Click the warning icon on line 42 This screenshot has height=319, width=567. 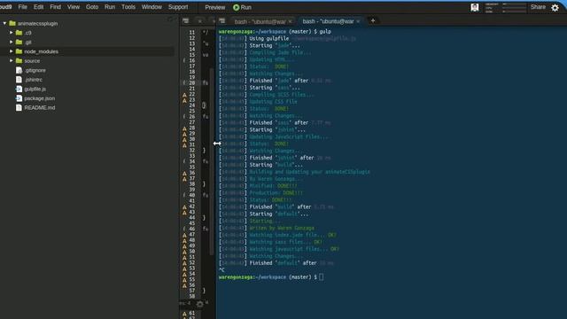point(184,206)
